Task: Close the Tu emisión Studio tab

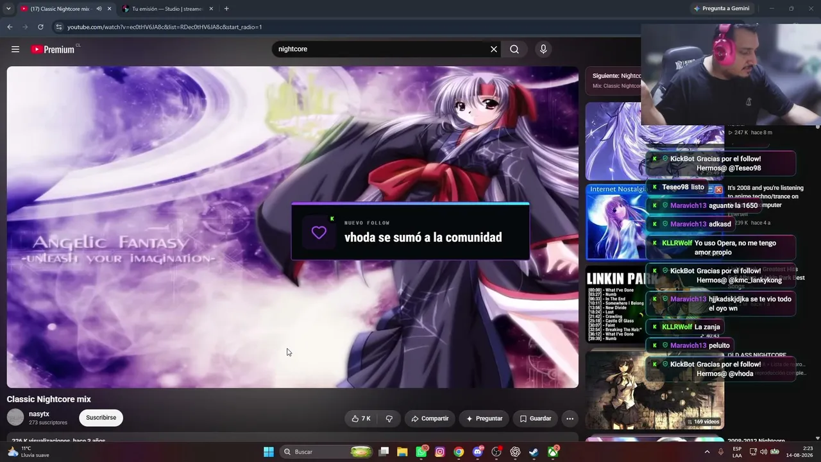Action: pyautogui.click(x=210, y=9)
